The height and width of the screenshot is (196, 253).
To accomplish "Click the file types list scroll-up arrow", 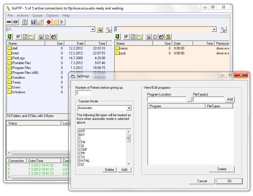I will 129,131.
